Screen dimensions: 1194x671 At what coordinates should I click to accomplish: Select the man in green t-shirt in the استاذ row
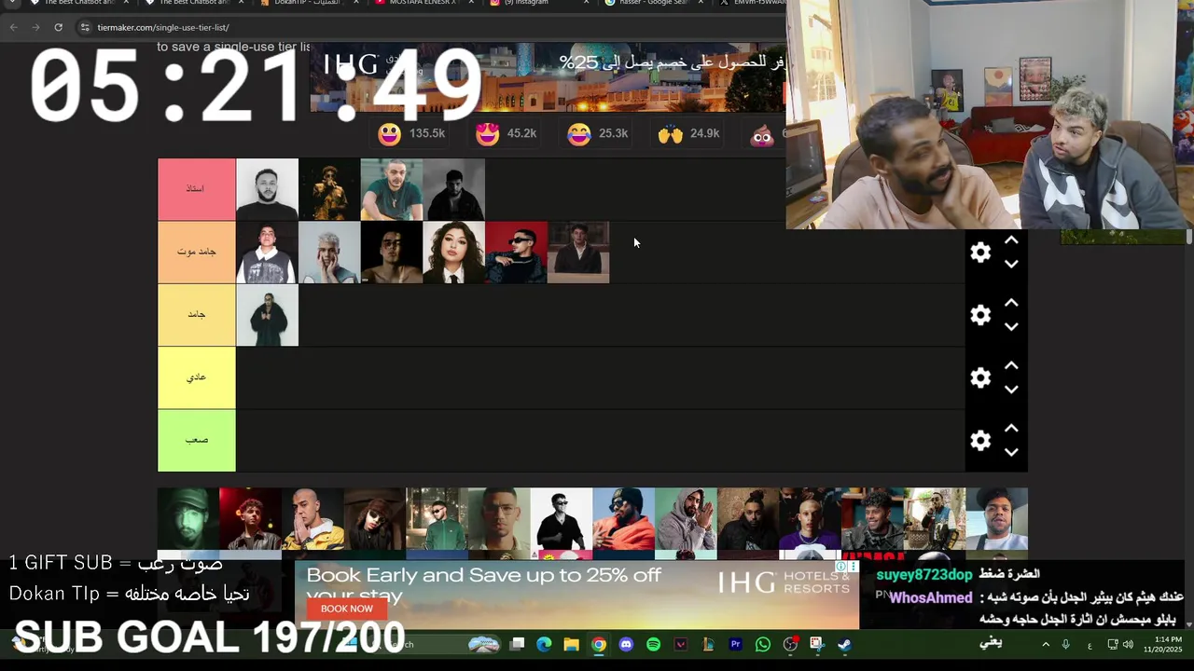pyautogui.click(x=392, y=189)
